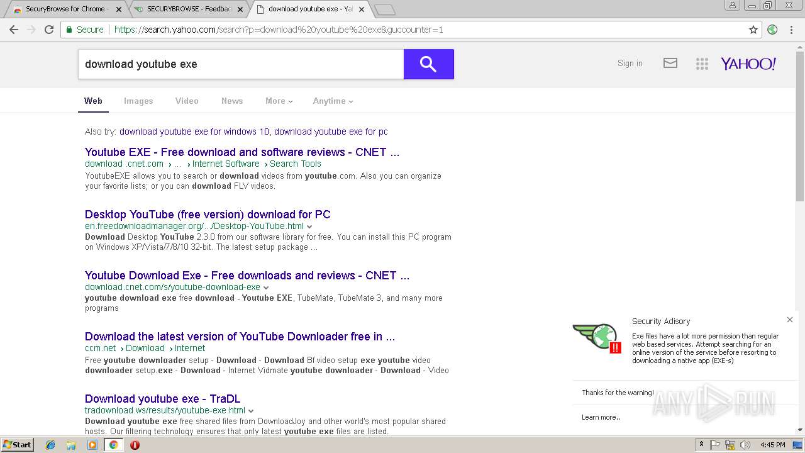The image size is (805, 453).
Task: Open YouTube Downloader latest version result
Action: point(240,337)
